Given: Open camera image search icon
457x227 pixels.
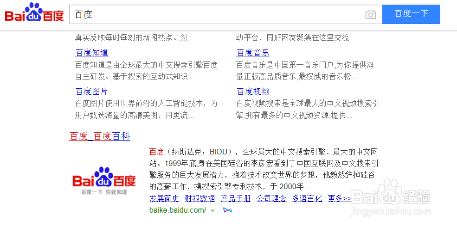Looking at the screenshot, I should coord(371,14).
